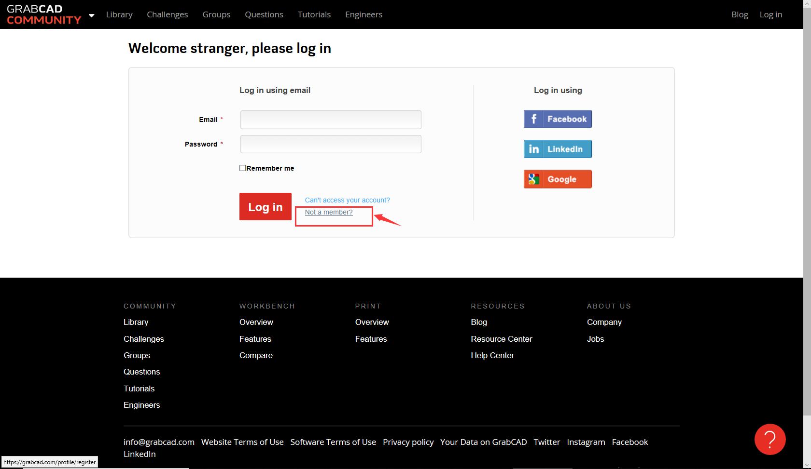
Task: Open Can't access your account? link
Action: pos(347,200)
